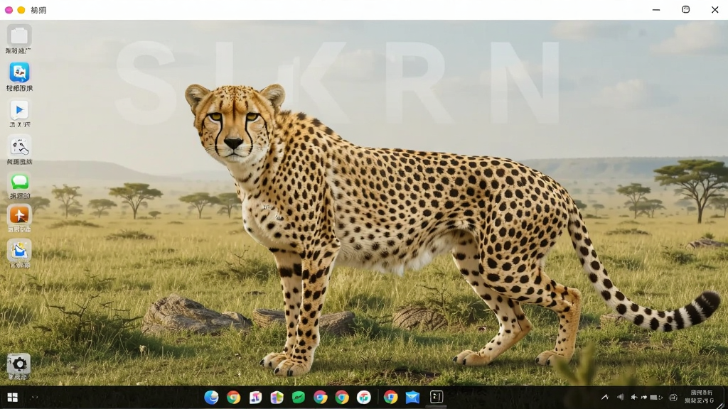Image resolution: width=728 pixels, height=409 pixels.
Task: Open the camera icon at the desktop's bottom
Action: 19,364
